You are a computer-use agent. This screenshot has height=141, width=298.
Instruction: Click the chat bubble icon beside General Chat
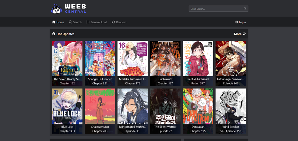coord(88,22)
